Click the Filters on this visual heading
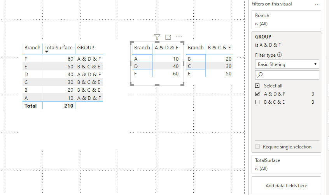The image size is (329, 195). [x=272, y=4]
